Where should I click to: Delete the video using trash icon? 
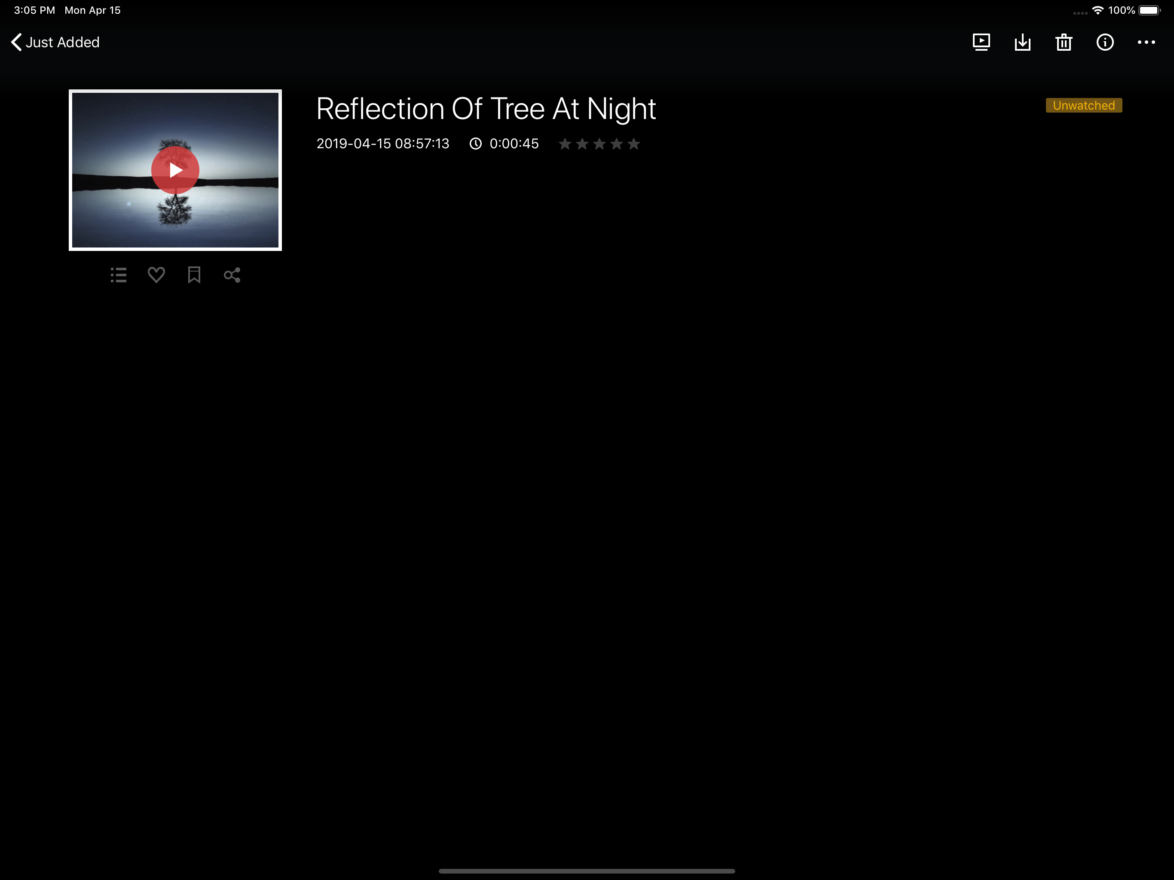pyautogui.click(x=1064, y=42)
